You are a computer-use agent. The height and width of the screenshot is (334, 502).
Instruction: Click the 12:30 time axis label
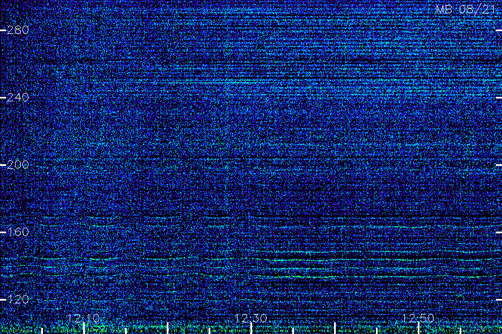tap(250, 318)
